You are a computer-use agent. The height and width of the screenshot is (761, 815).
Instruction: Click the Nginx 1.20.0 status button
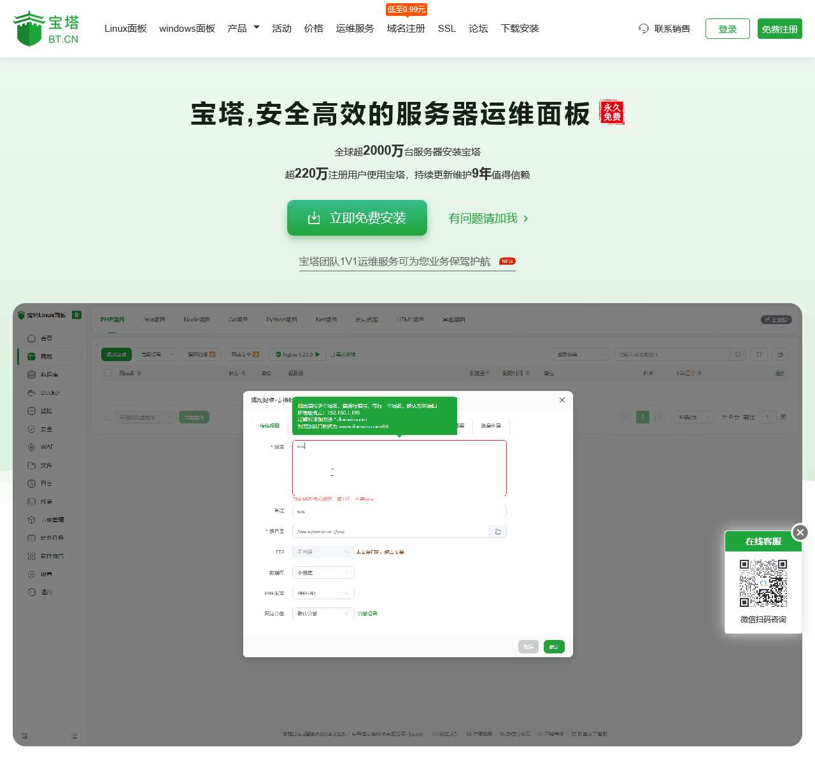pyautogui.click(x=297, y=354)
